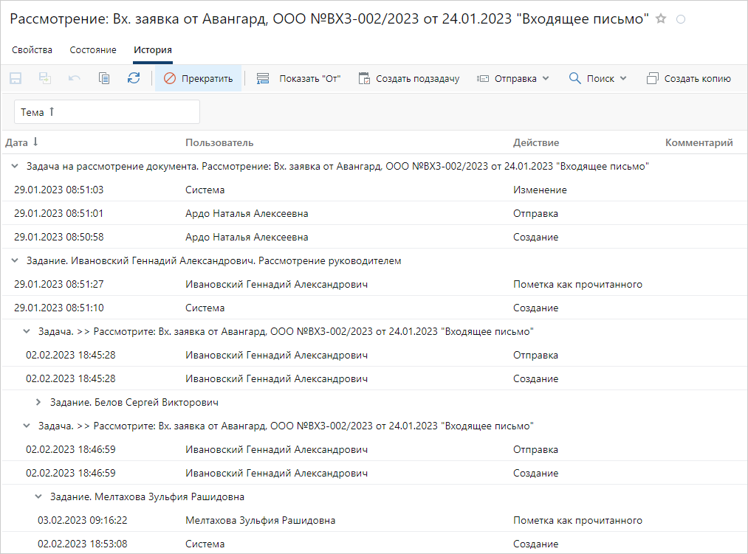The image size is (748, 554).
Task: Click the Тема grouping field
Action: click(107, 112)
